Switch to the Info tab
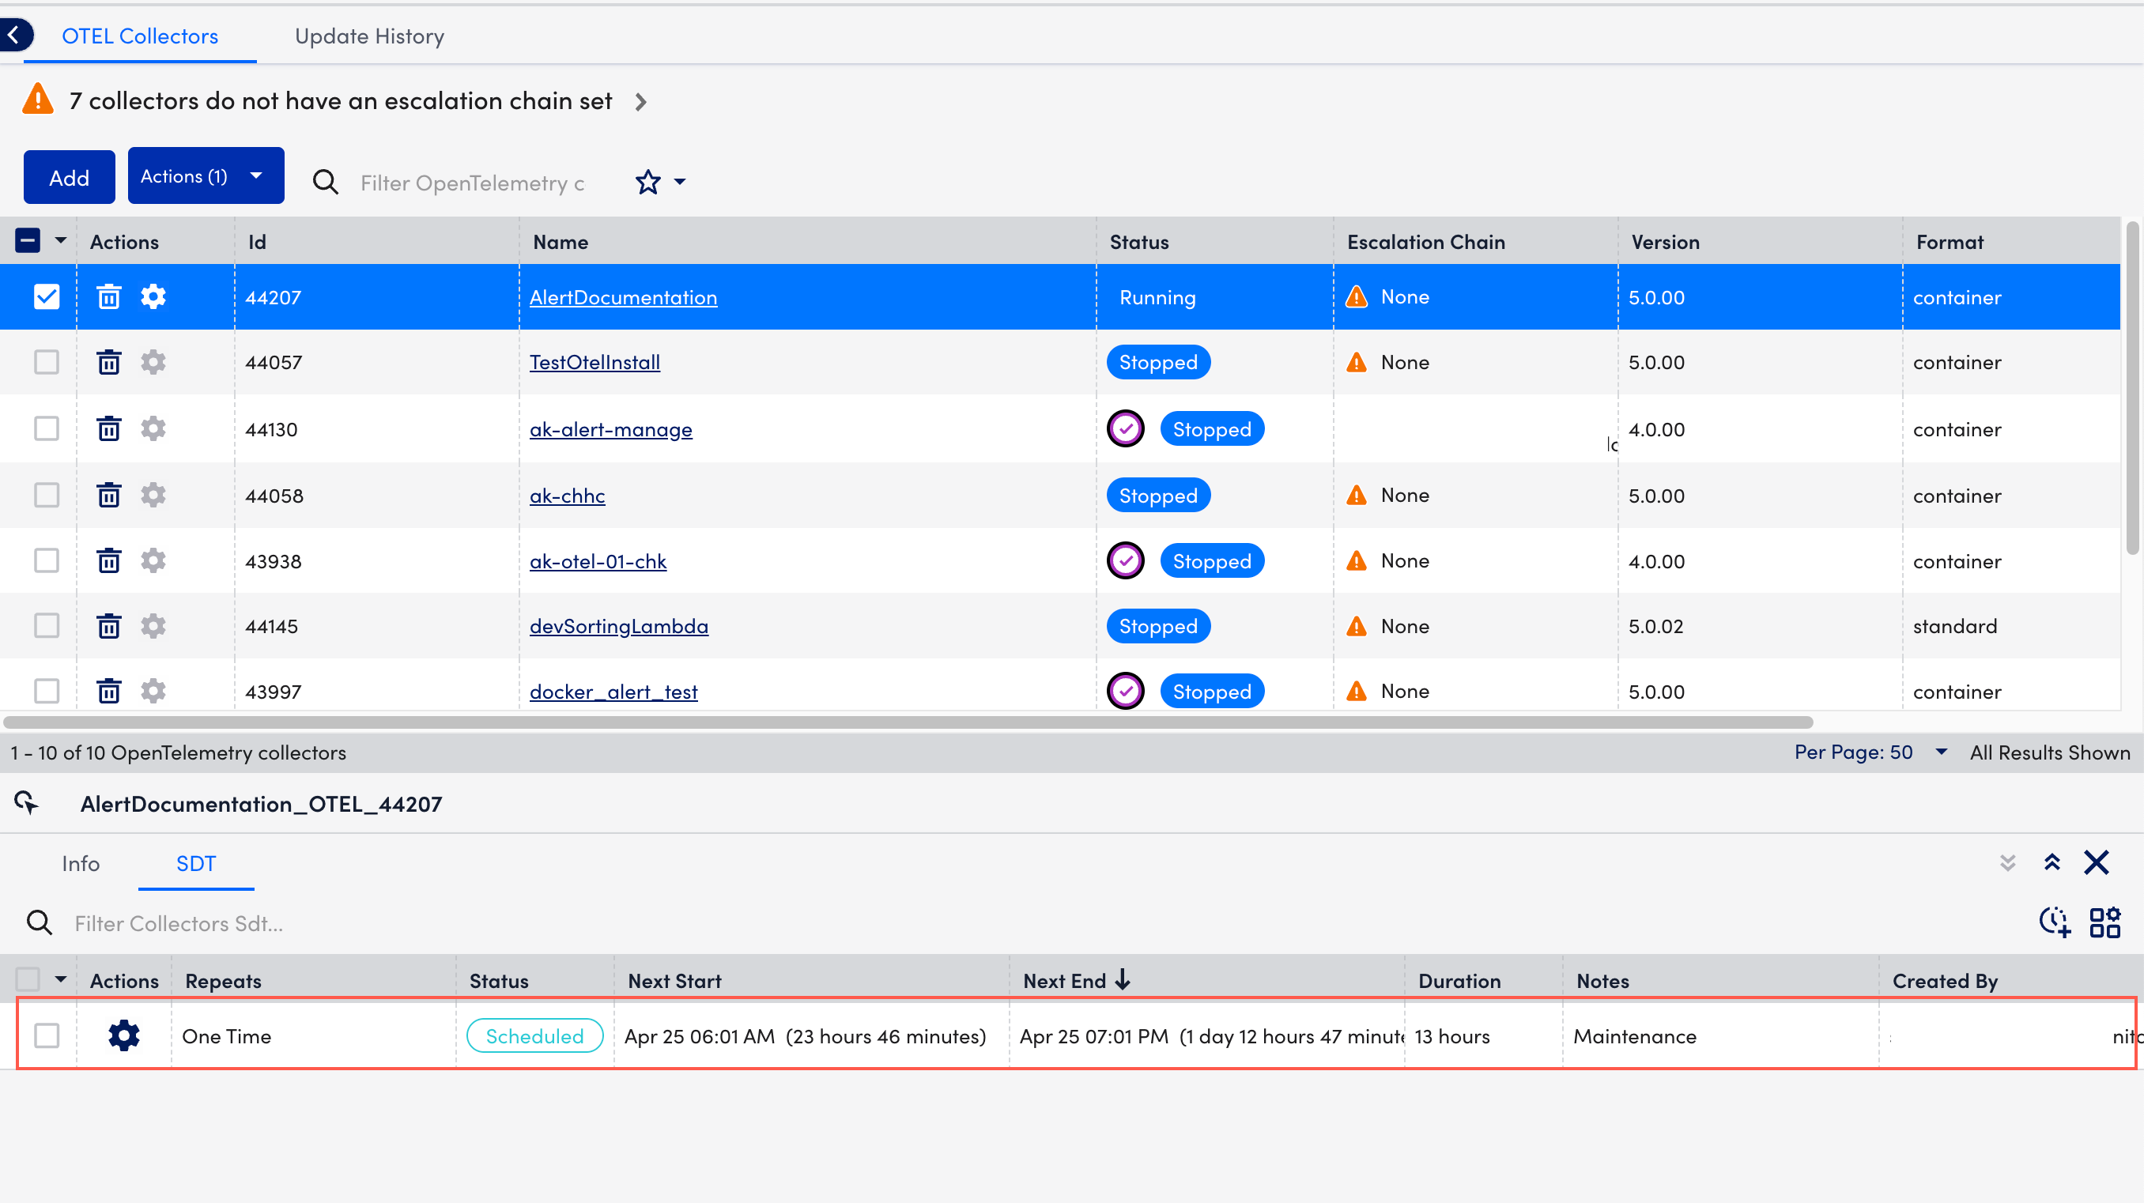2144x1203 pixels. pos(81,864)
